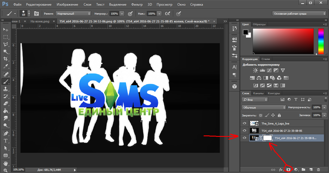Open the workspace dropdown Основная рабочая среда

coord(299,14)
